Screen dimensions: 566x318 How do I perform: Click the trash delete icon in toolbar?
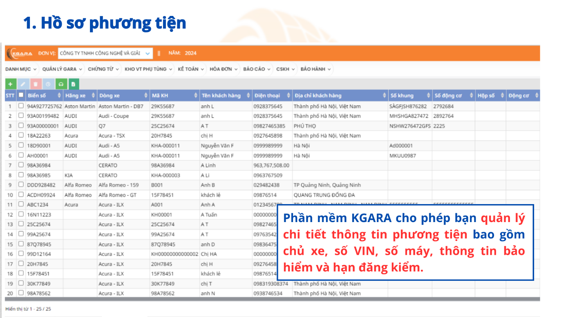point(36,84)
